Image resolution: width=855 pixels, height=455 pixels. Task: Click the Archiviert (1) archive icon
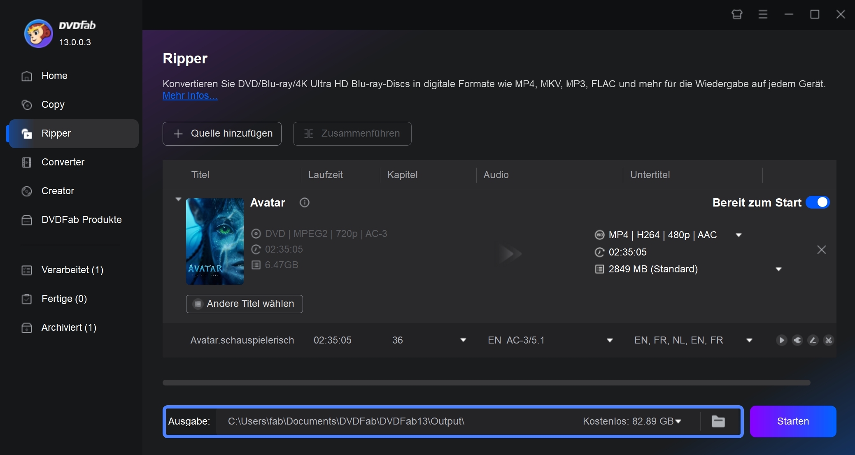[x=27, y=328]
